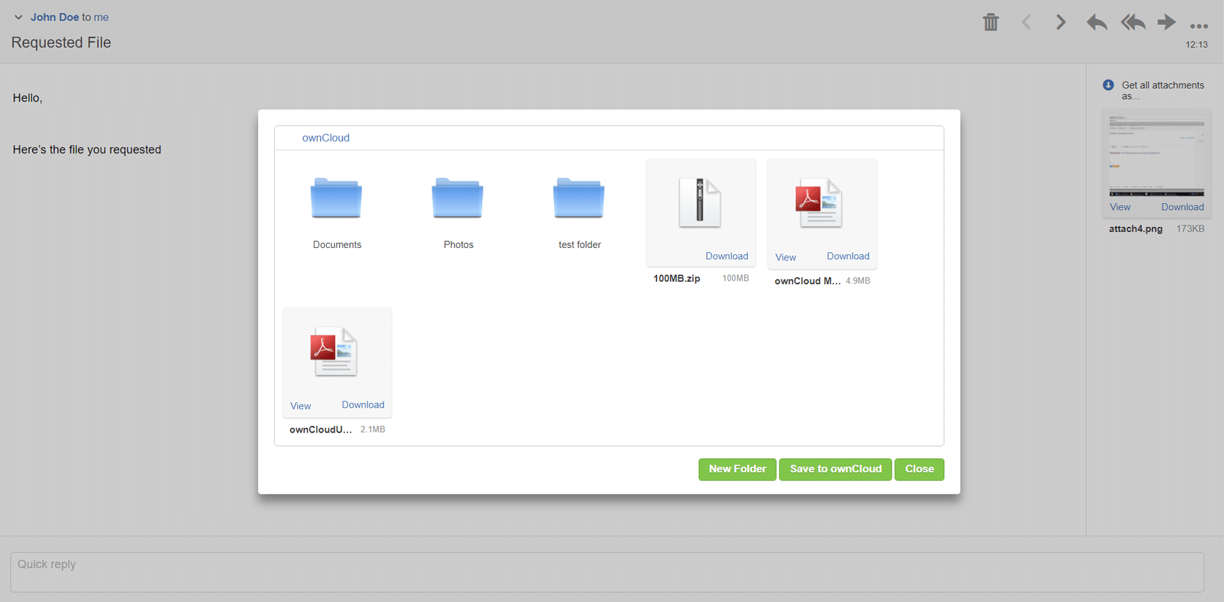The image size is (1224, 602).
Task: Click the 2.1MB file size
Action: [373, 429]
